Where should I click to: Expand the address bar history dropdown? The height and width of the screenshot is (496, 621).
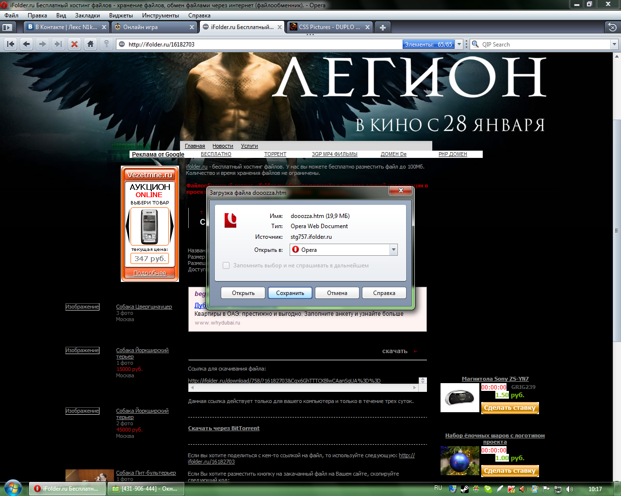pyautogui.click(x=459, y=44)
